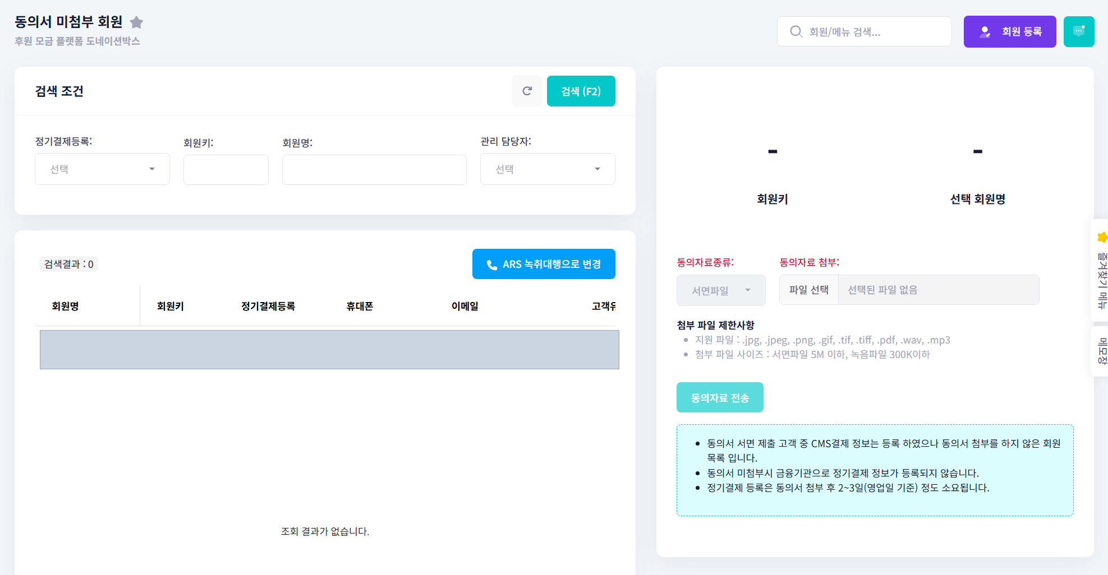This screenshot has width=1108, height=575.
Task: Focus the 회원키 input field
Action: [x=226, y=170]
